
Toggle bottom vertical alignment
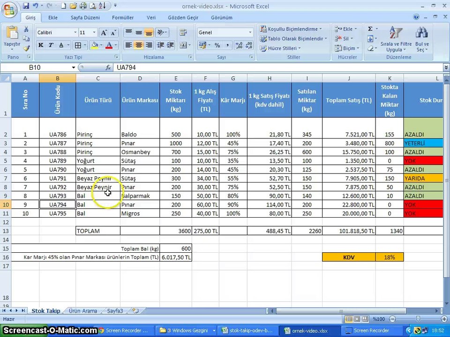pyautogui.click(x=149, y=32)
